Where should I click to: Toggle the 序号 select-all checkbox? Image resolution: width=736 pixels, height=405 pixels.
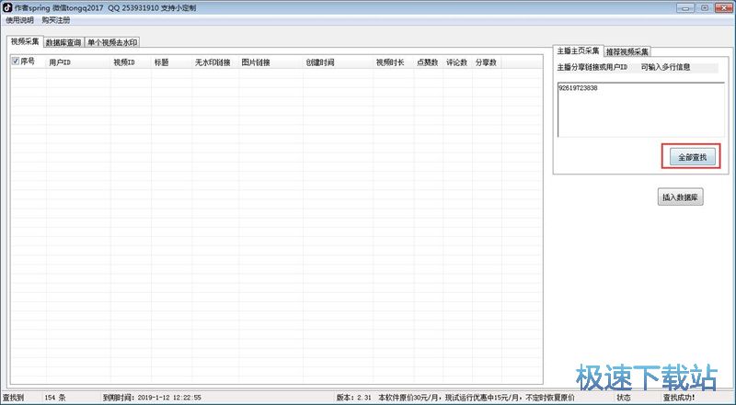click(16, 61)
